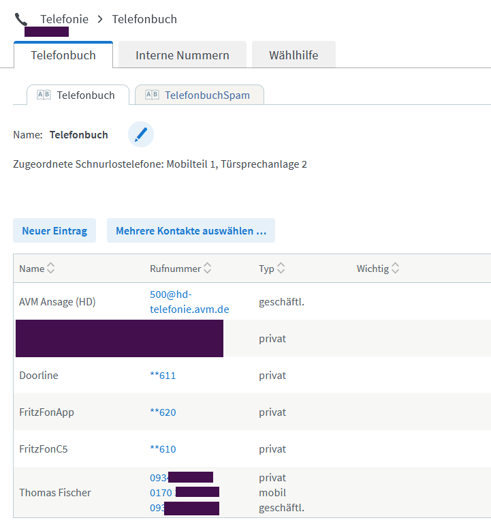This screenshot has width=491, height=531.
Task: Sort the table by the Rufnummer column arrows
Action: pos(208,268)
